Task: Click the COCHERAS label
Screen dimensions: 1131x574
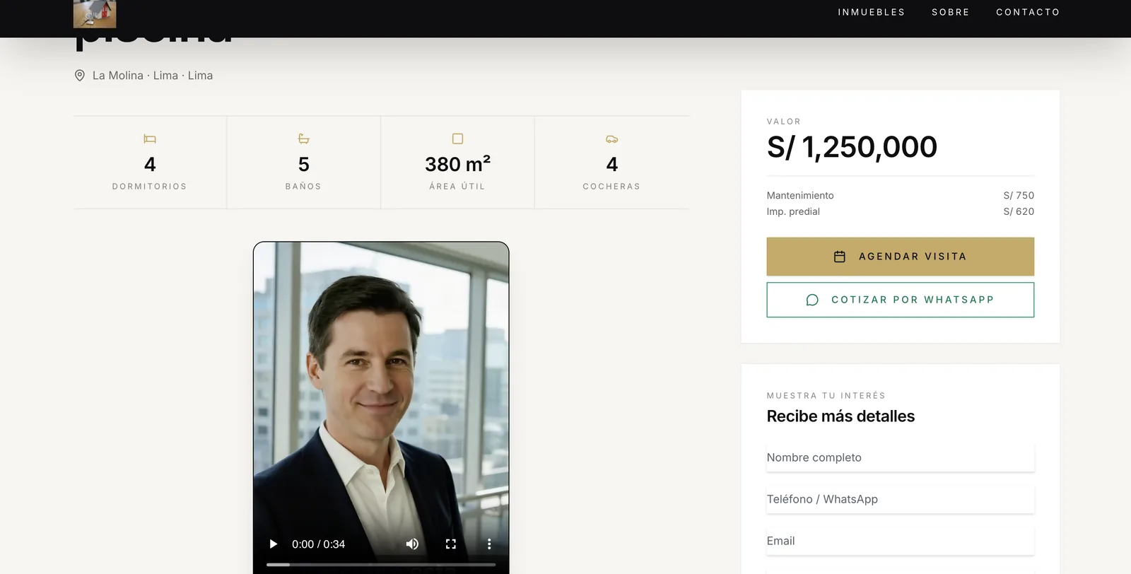Action: pyautogui.click(x=612, y=187)
